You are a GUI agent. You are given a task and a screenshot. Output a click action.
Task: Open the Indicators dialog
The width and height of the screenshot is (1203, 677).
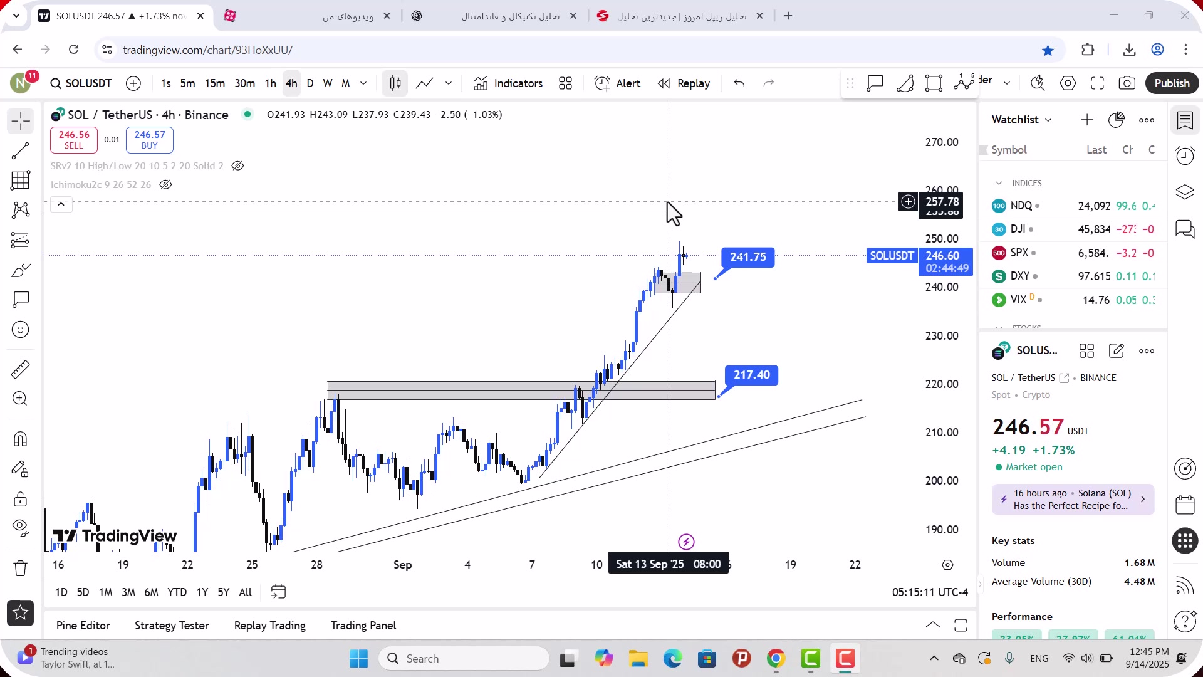[x=508, y=83]
